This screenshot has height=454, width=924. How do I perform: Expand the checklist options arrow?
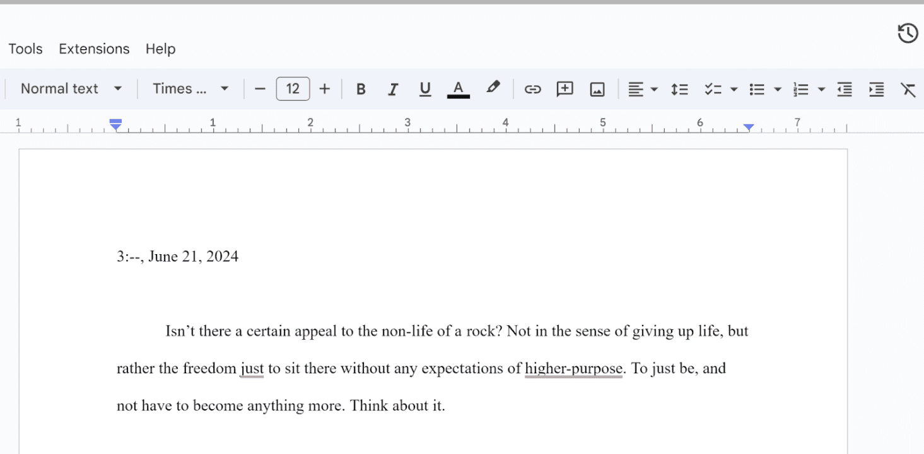pyautogui.click(x=734, y=90)
